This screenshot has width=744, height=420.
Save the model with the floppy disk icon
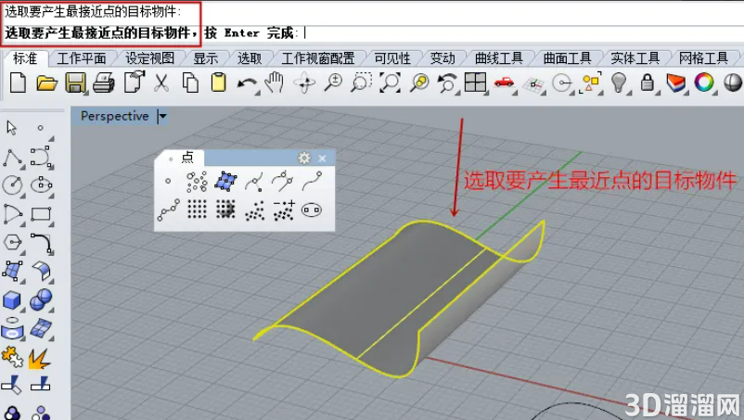75,83
